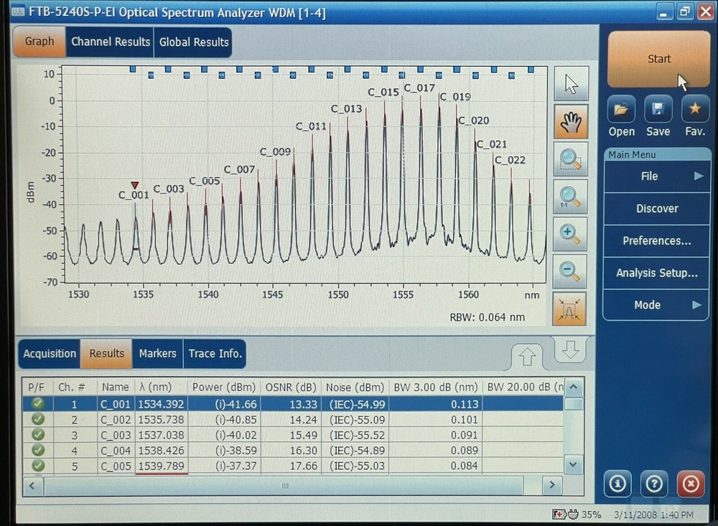The width and height of the screenshot is (718, 526).
Task: Zoom out of the spectrum trace
Action: [569, 271]
